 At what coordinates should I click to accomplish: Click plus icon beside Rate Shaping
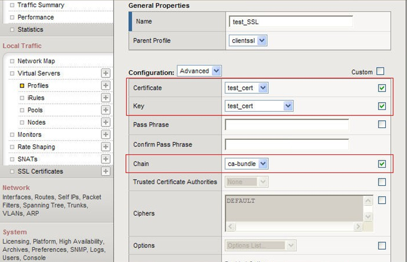tap(105, 147)
